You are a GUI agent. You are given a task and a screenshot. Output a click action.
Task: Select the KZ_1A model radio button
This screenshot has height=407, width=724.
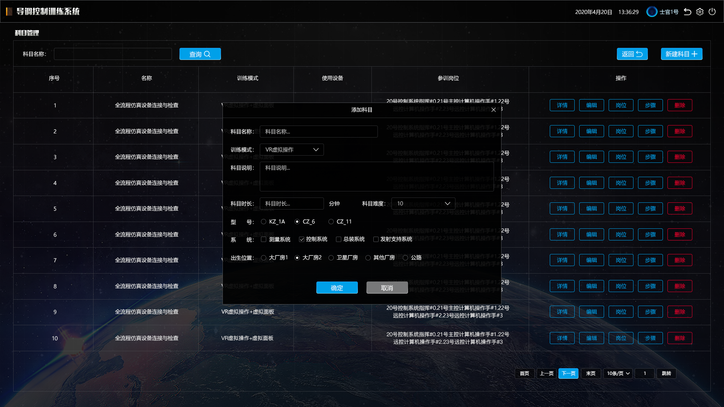click(x=264, y=222)
